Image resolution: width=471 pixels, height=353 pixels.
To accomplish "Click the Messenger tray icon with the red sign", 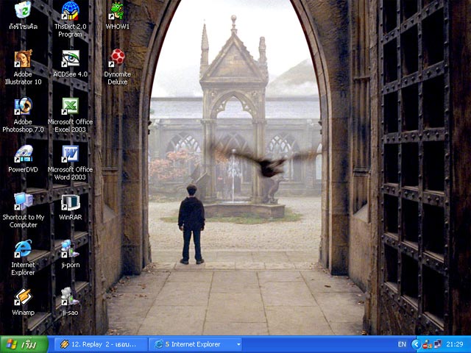I will point(427,345).
